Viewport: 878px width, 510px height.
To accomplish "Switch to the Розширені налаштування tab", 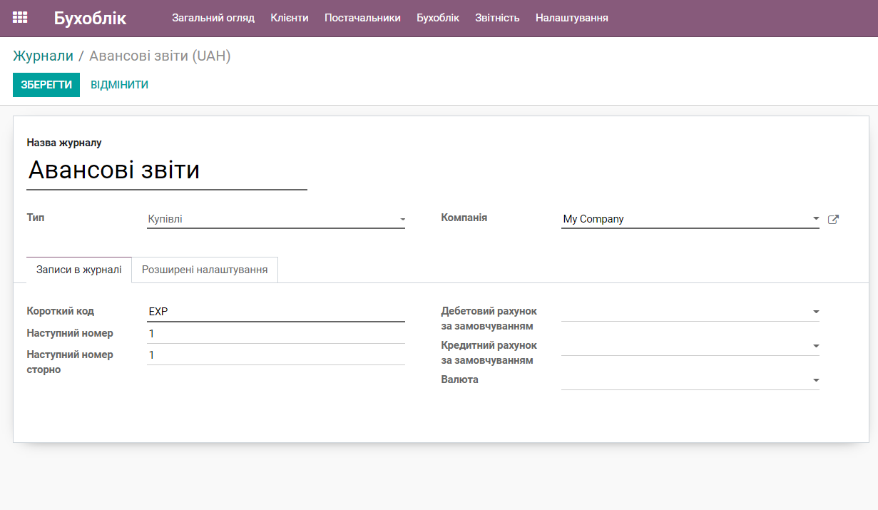I will 205,270.
